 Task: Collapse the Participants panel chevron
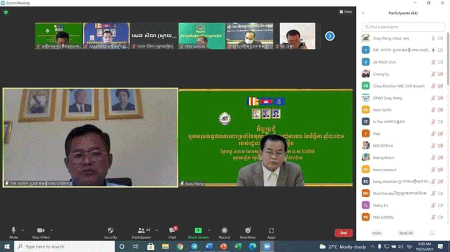tap(363, 13)
